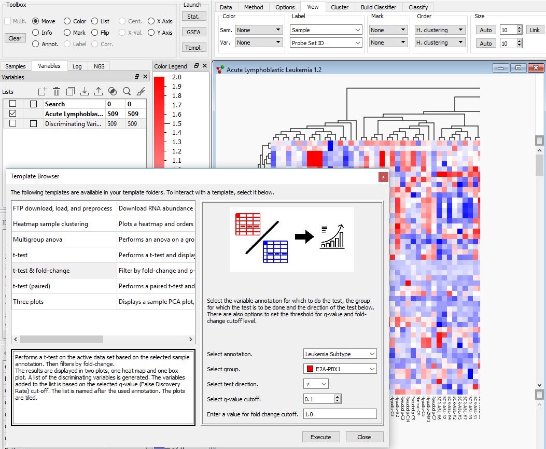Switch to the Cluster tab
Screen dimensions: 546x449
(340, 7)
